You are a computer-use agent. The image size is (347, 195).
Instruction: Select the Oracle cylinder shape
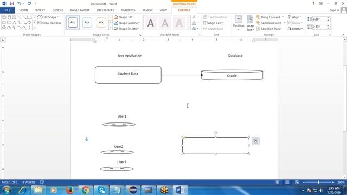point(232,75)
